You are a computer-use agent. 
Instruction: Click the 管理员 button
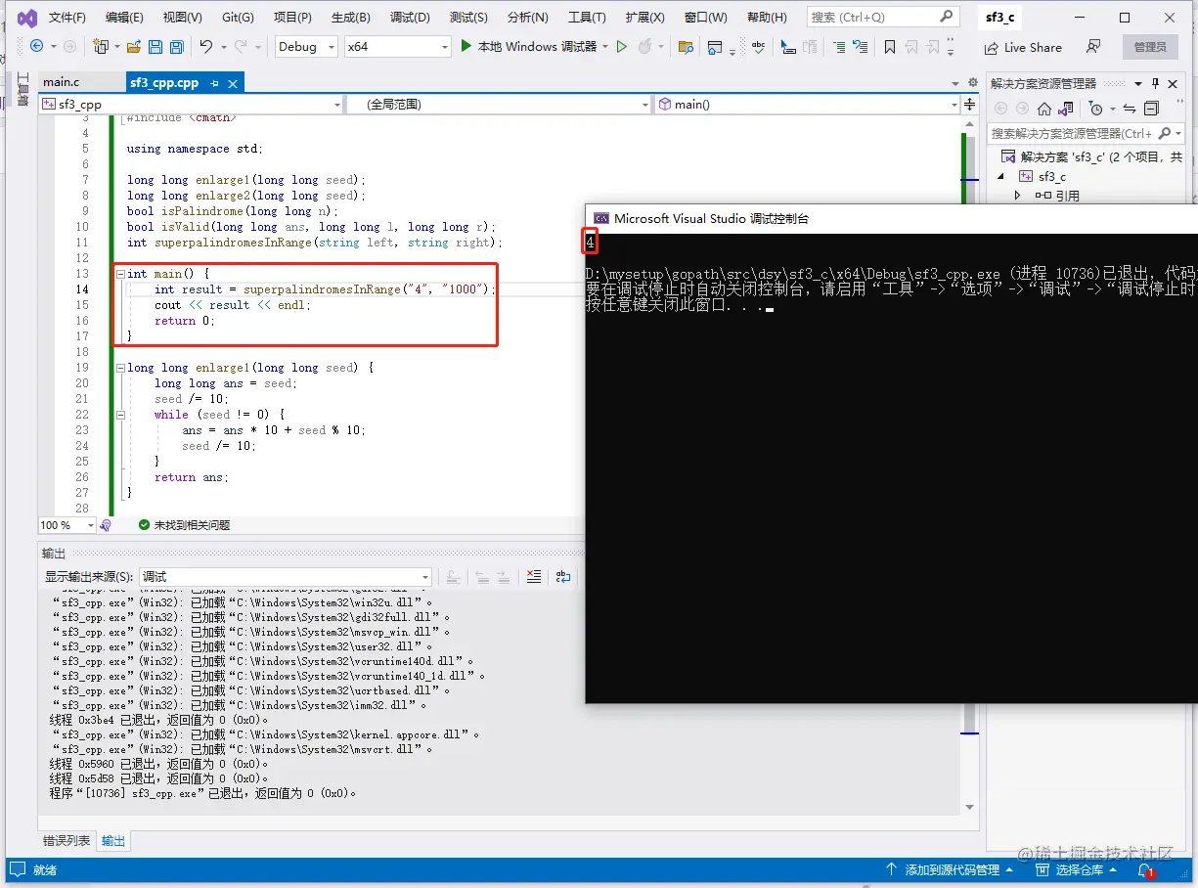[1150, 47]
